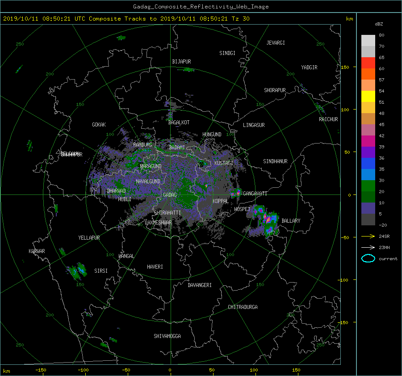The image size is (402, 376).
Task: Click the SHIRAHATTI city label
Action: tap(167, 212)
